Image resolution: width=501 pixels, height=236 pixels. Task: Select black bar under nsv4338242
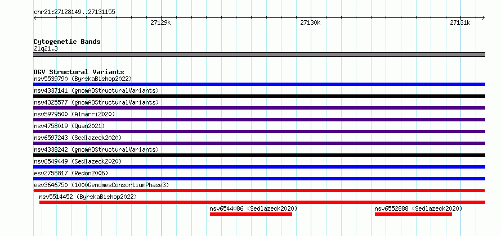coord(259,155)
